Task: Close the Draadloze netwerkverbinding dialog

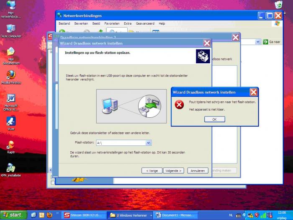Action: (235, 37)
